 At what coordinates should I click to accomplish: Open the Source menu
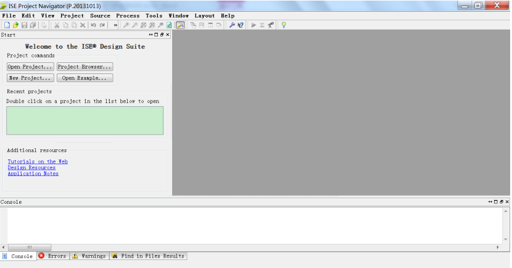pyautogui.click(x=101, y=15)
